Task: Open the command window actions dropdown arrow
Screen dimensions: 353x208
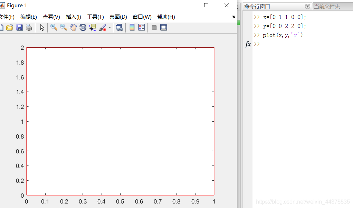Action: click(307, 7)
